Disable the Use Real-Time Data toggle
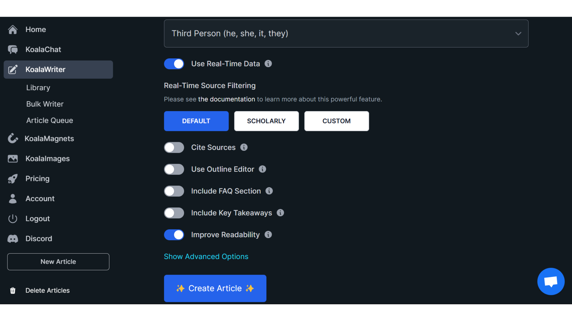This screenshot has width=572, height=321. (x=174, y=64)
